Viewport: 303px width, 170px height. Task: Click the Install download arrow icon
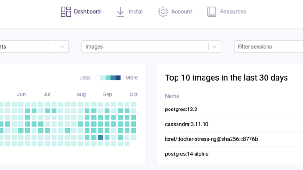click(120, 11)
